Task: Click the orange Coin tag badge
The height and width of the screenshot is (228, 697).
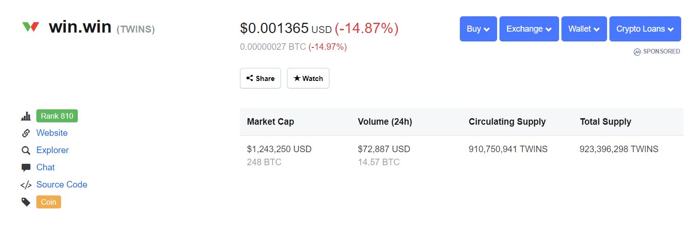Action: pyautogui.click(x=48, y=202)
